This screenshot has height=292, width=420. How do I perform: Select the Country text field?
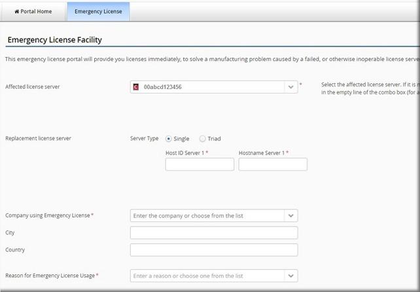[214, 249]
